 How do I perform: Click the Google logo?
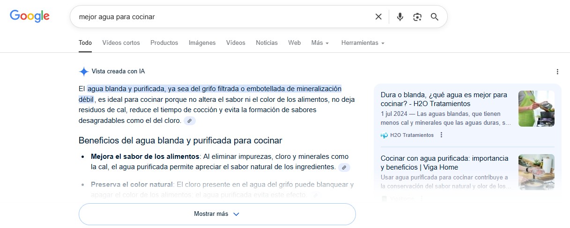click(x=30, y=16)
